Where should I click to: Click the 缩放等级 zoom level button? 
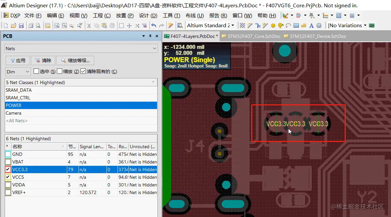[75, 60]
